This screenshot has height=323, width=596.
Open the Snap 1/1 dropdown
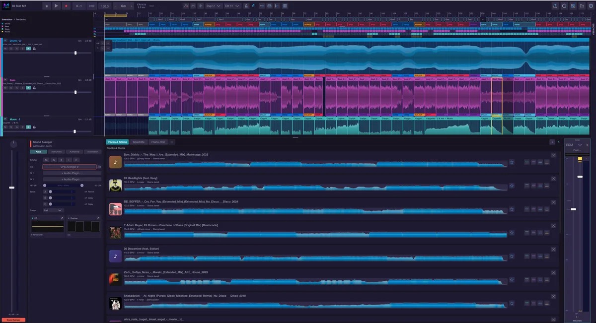(214, 6)
